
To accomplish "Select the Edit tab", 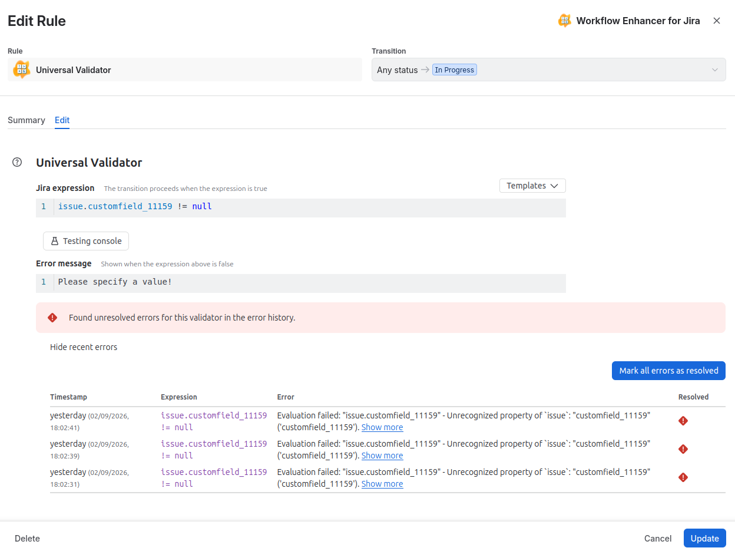I will pos(62,120).
